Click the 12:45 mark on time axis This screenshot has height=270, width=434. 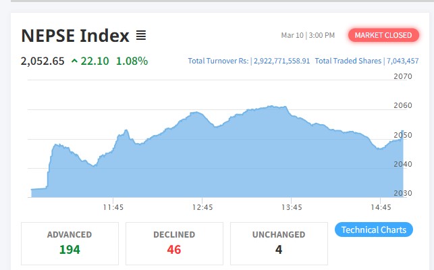tap(202, 207)
